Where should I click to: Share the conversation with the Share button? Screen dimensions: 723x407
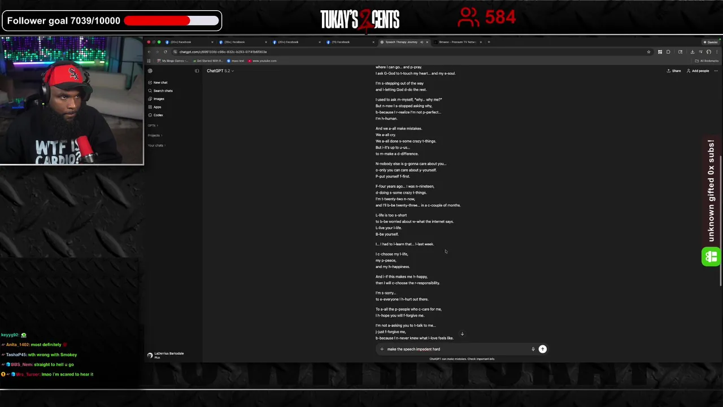point(674,71)
